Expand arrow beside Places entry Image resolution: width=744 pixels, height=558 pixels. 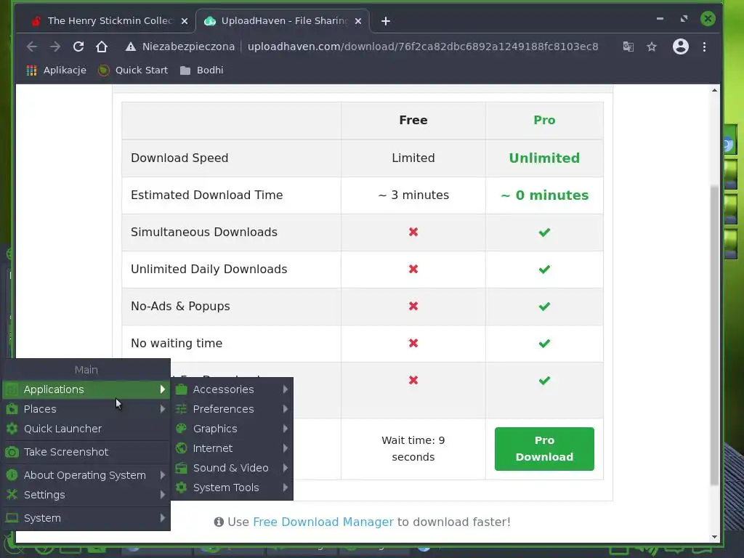162,408
